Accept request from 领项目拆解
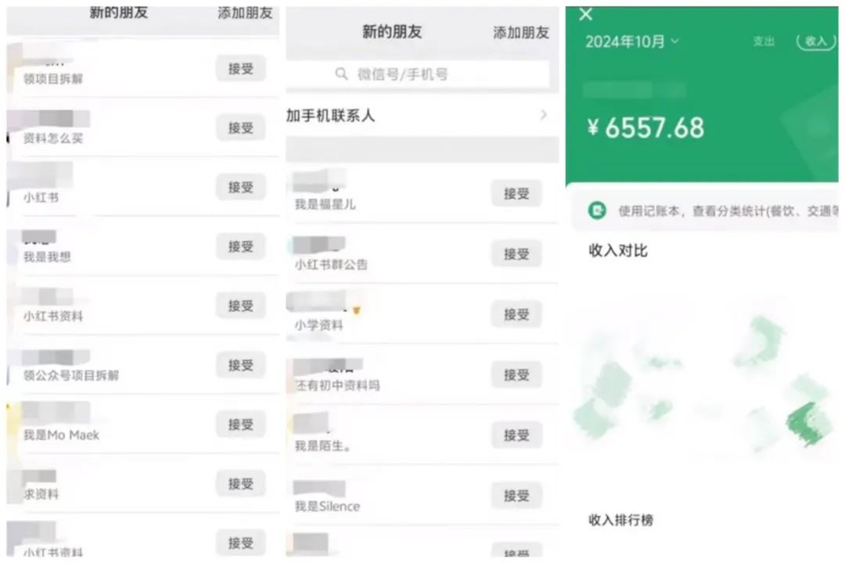This screenshot has width=845, height=563. coord(240,69)
